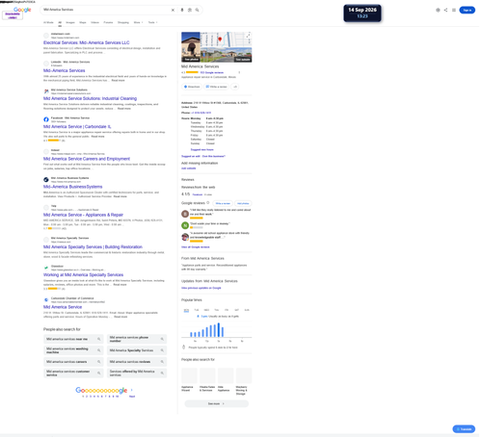Click the Google logo in the header

point(22,10)
